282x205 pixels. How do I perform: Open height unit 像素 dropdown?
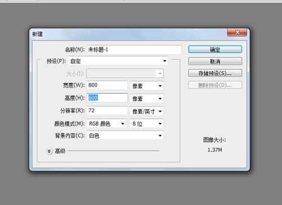coord(147,98)
